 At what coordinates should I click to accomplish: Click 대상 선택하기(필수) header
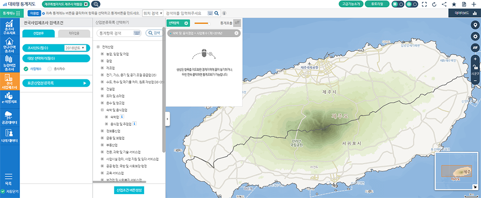[56, 58]
